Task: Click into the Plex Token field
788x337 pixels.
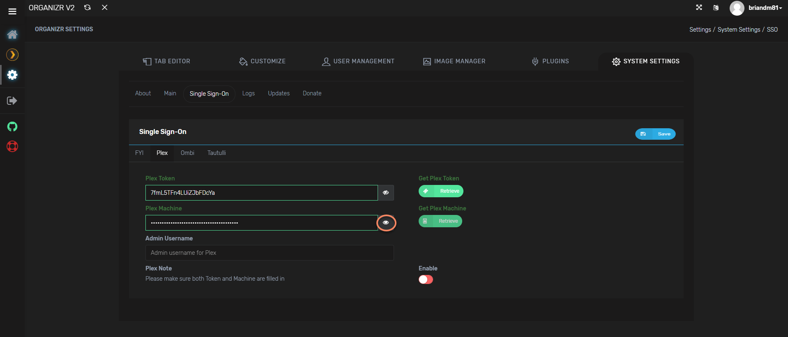Action: pyautogui.click(x=262, y=193)
